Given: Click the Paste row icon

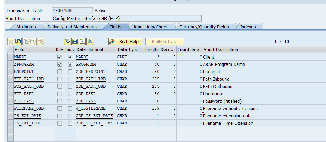Looking at the screenshot, I should point(26,41).
